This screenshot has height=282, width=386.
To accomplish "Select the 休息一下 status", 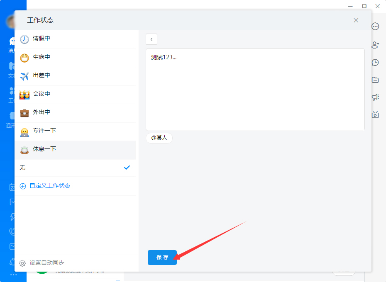I will [x=50, y=150].
